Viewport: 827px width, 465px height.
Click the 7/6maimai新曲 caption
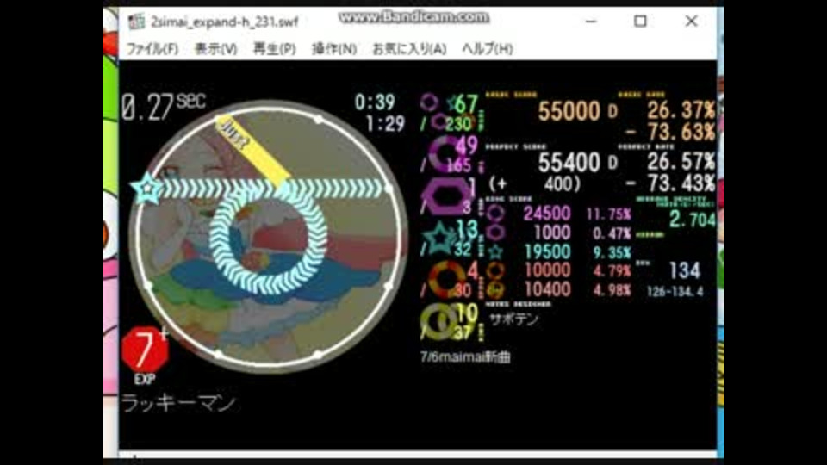click(465, 356)
